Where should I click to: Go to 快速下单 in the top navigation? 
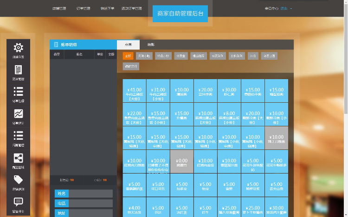108,8
